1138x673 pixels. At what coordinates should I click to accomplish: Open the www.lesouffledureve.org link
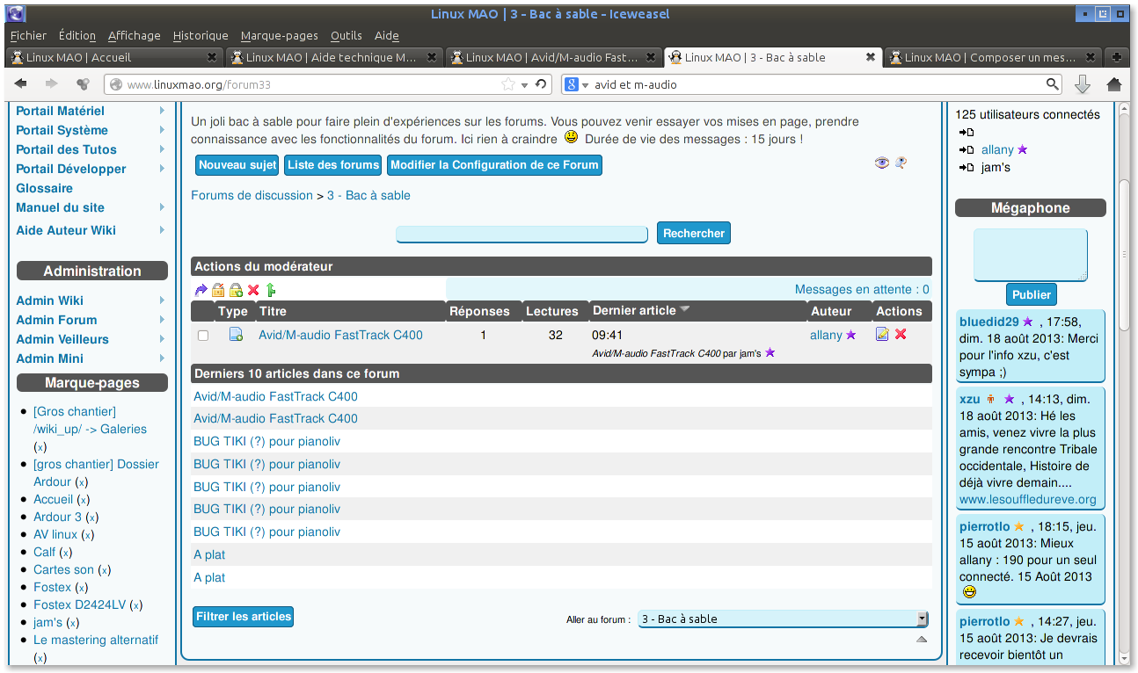click(x=1028, y=499)
